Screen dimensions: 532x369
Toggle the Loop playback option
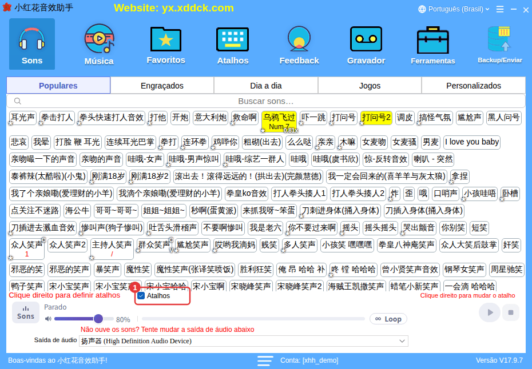click(x=388, y=319)
